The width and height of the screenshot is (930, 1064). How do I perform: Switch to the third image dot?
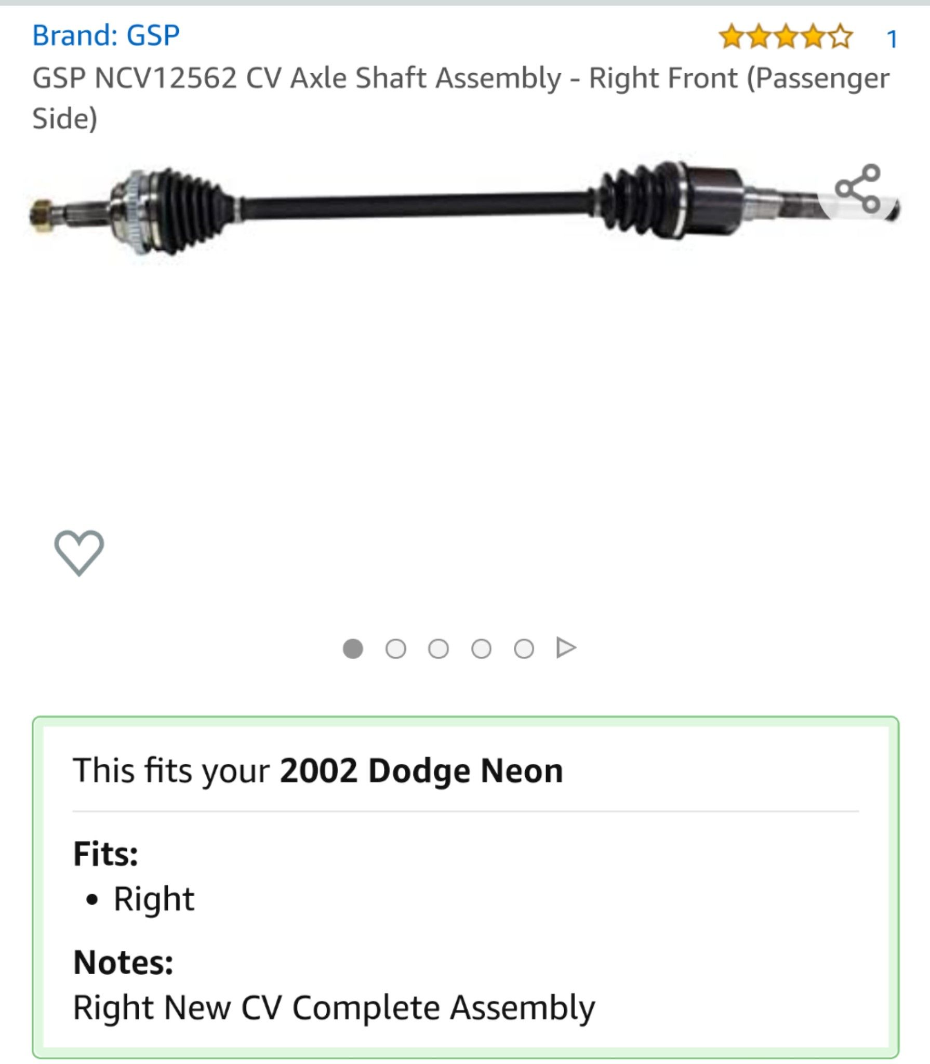tap(439, 648)
